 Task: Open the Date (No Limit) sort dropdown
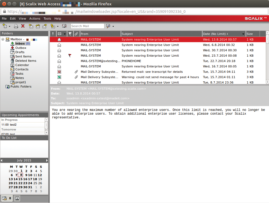(243, 34)
